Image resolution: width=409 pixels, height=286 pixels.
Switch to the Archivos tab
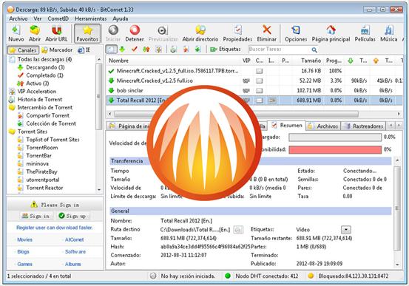pos(323,126)
